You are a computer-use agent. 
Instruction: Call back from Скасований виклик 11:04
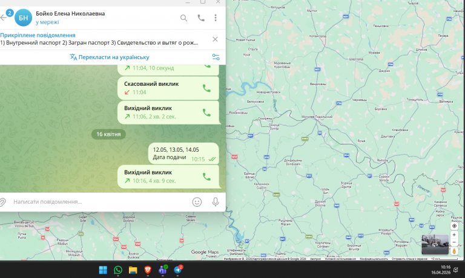(x=206, y=88)
